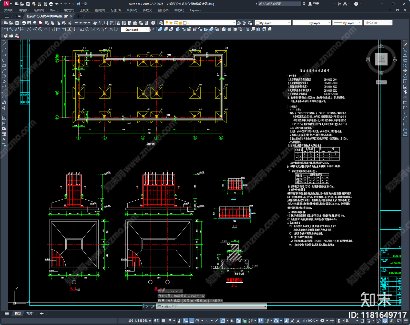Image resolution: width=410 pixels, height=325 pixels.
Task: Toggle ortho mode in status bar
Action: [x=191, y=321]
